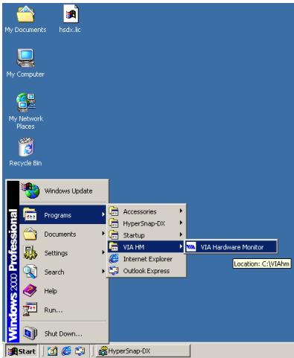Click the Help book icon
294x358 pixels.
click(x=30, y=290)
